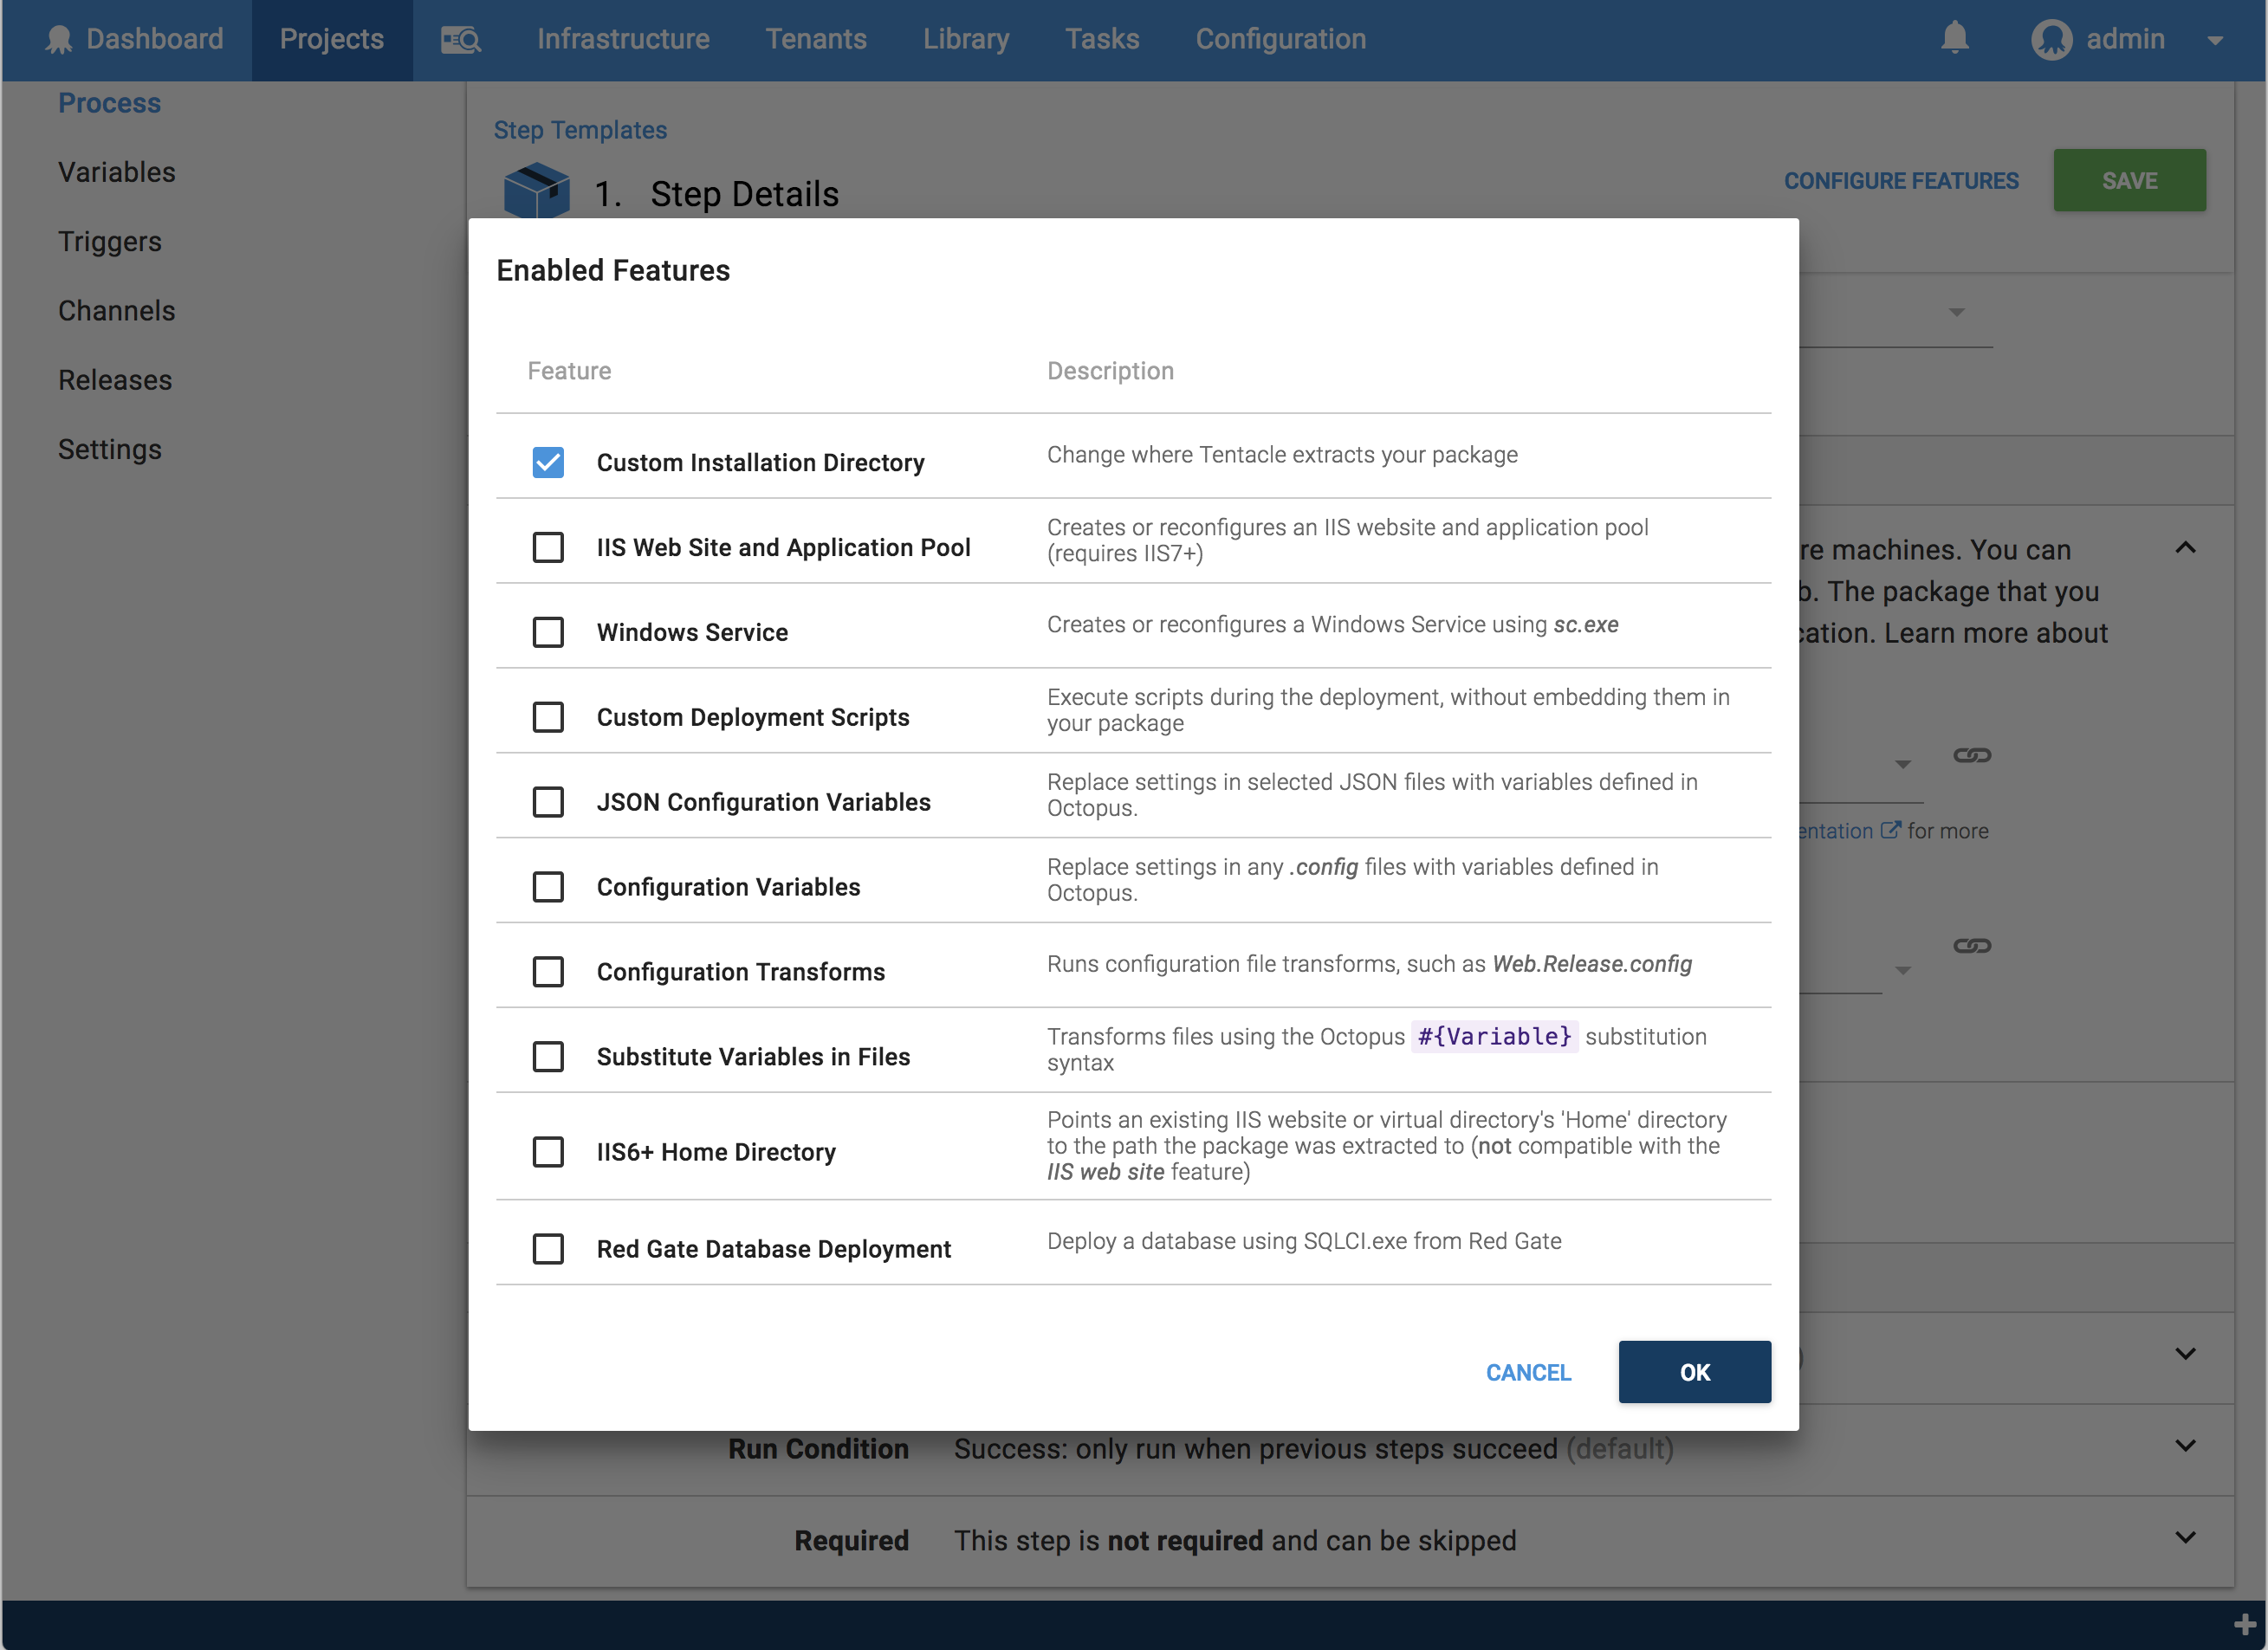
Task: Collapse the machines info panel chevron
Action: point(2186,548)
